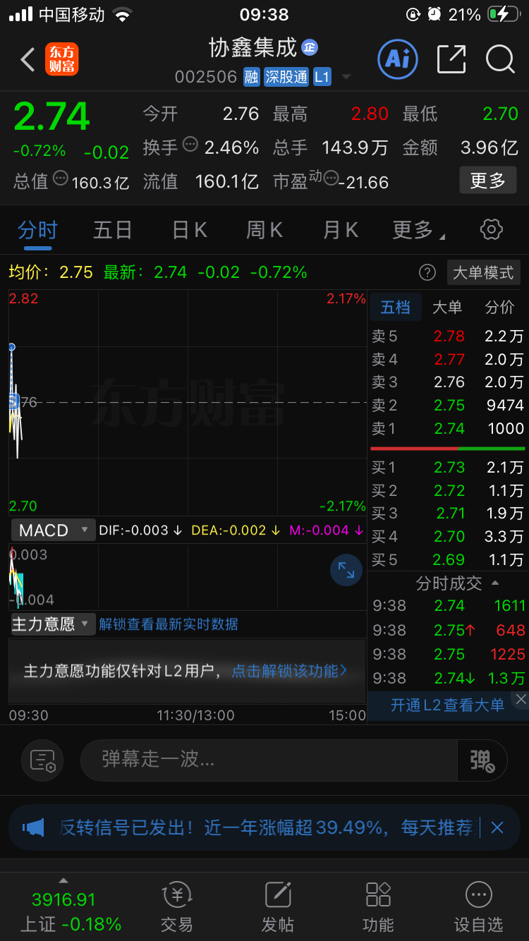This screenshot has width=529, height=941.
Task: Open the Ai assistant icon
Action: [398, 59]
